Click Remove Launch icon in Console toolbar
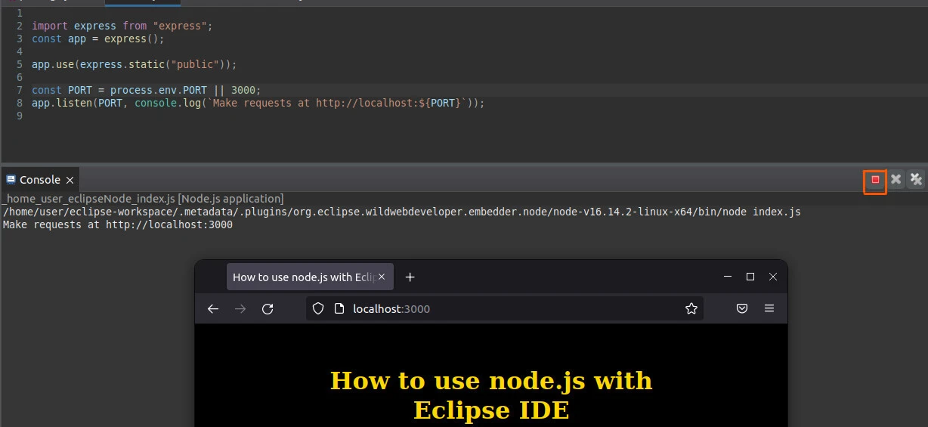The height and width of the screenshot is (427, 928). click(896, 180)
